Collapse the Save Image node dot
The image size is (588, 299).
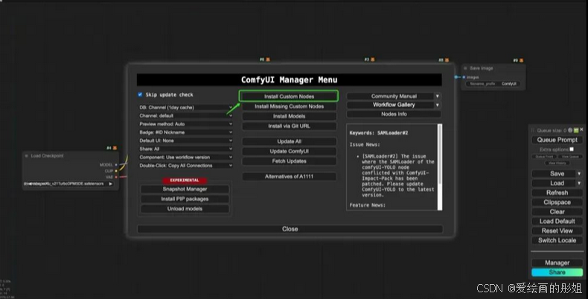pyautogui.click(x=465, y=68)
